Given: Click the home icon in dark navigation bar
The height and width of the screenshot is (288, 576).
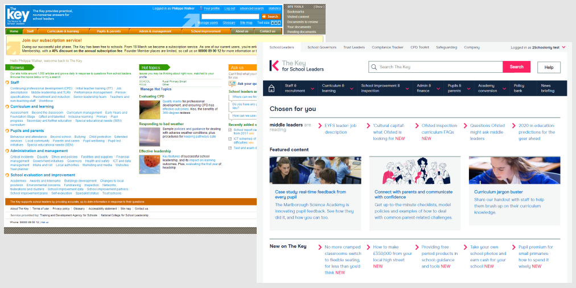Looking at the screenshot, I should [272, 88].
